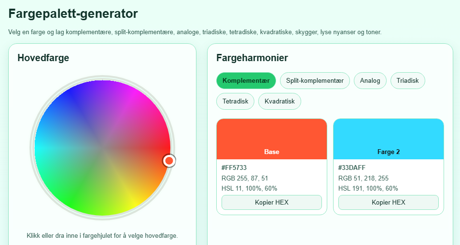Select the Komplementær harmony tab
Screen dimensions: 460x245
click(x=246, y=80)
